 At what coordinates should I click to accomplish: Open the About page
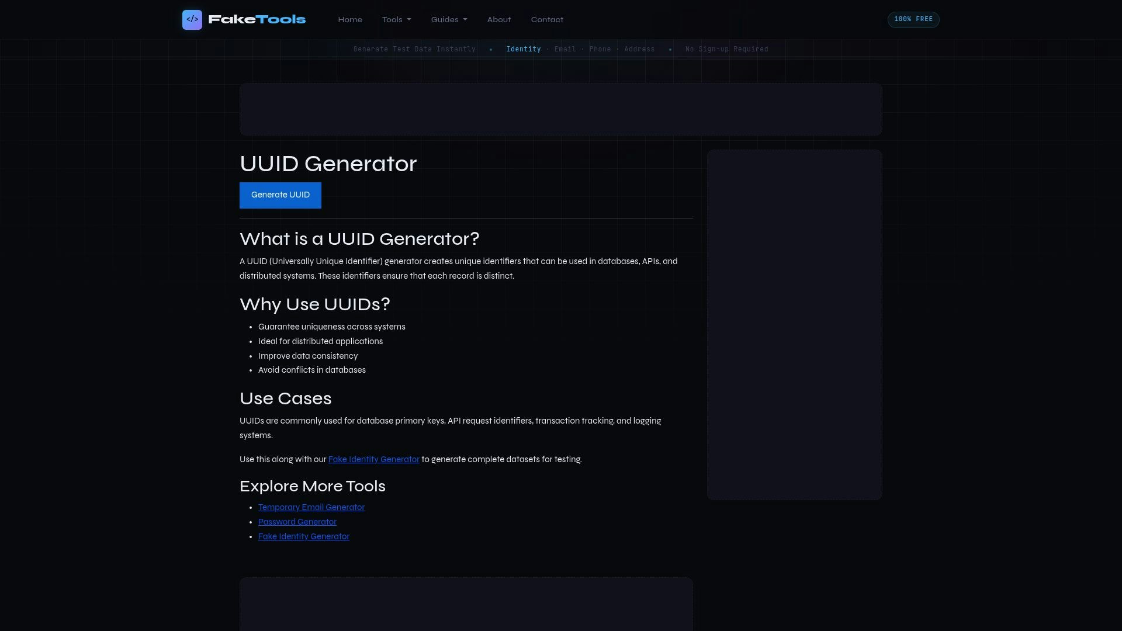[499, 19]
